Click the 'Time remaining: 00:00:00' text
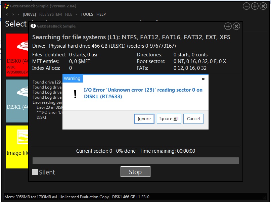271x203 pixels. 167,151
